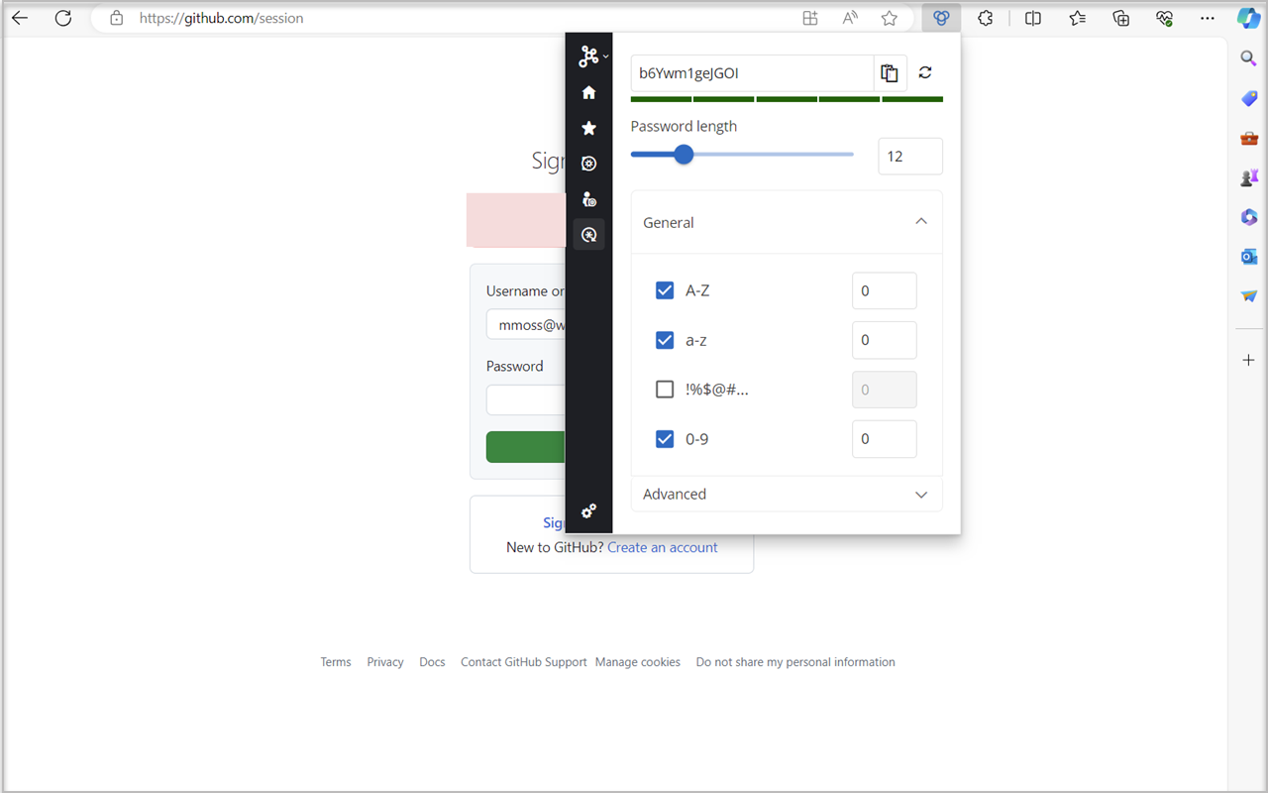The image size is (1268, 793).
Task: Open the Edge Settings and more menu
Action: pyautogui.click(x=1208, y=17)
